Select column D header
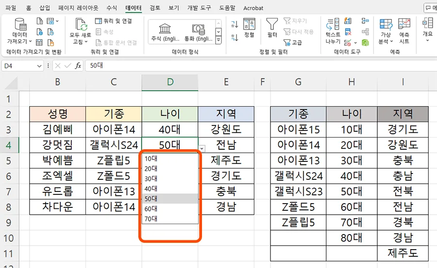This screenshot has height=268, width=437. tap(170, 82)
